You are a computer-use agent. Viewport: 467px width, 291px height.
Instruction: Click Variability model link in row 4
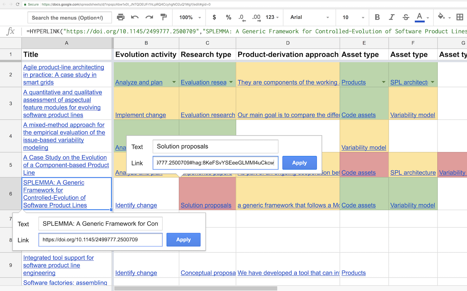364,147
